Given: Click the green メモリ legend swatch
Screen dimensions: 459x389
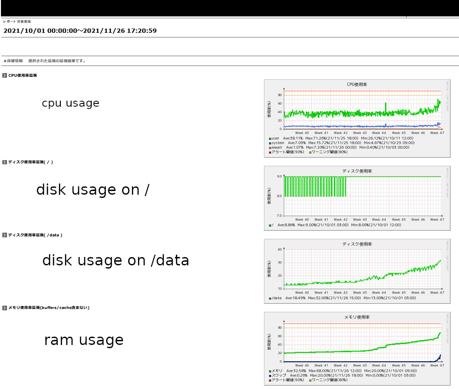Looking at the screenshot, I should coord(270,371).
